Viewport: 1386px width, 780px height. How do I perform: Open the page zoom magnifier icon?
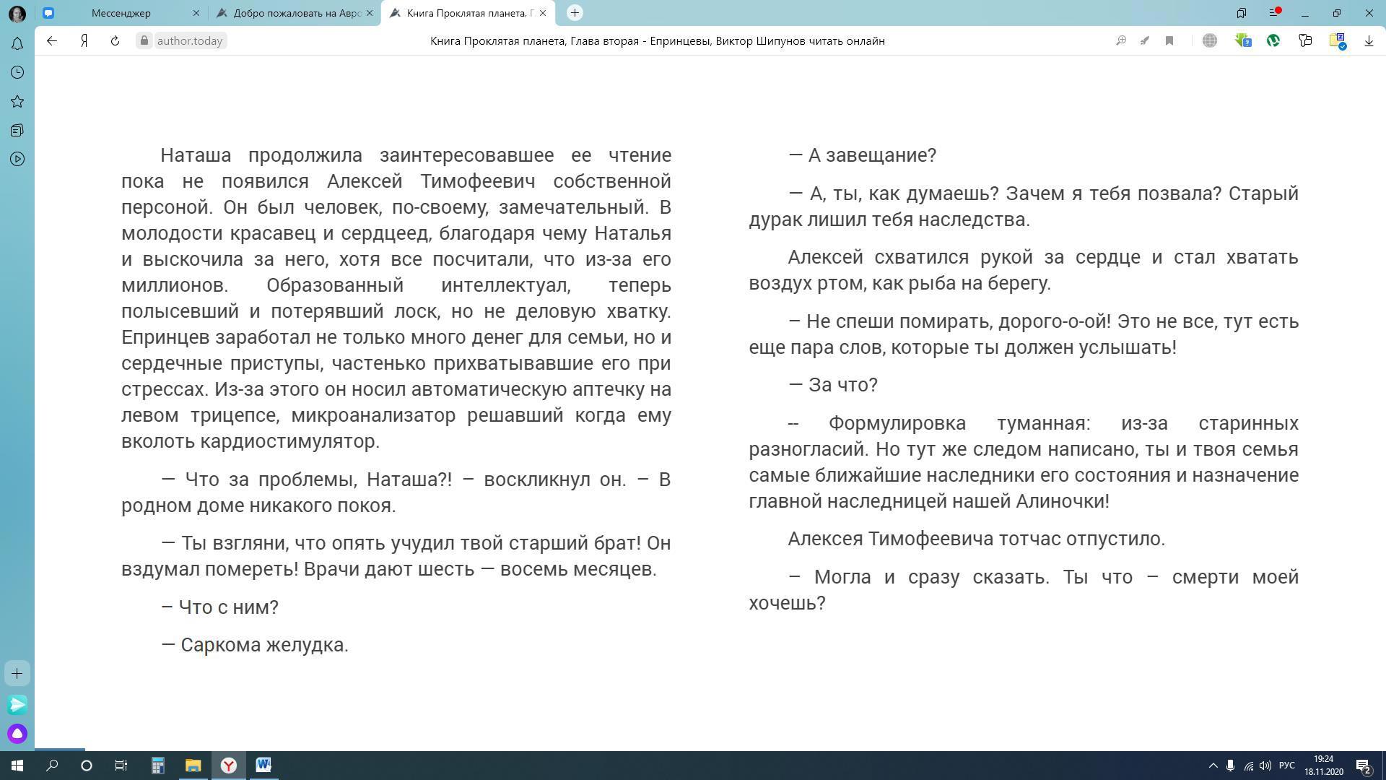1121,41
